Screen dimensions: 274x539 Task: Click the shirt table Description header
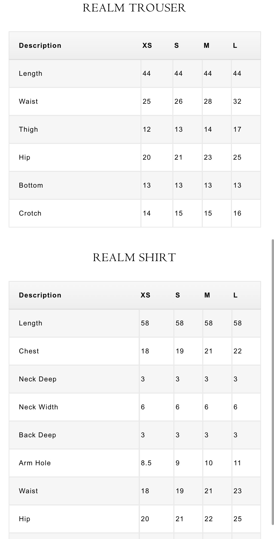pyautogui.click(x=40, y=295)
